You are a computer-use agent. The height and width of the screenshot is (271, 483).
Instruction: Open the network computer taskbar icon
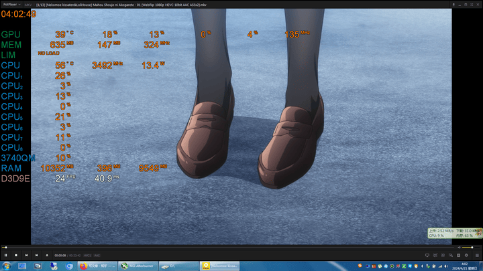click(x=54, y=266)
